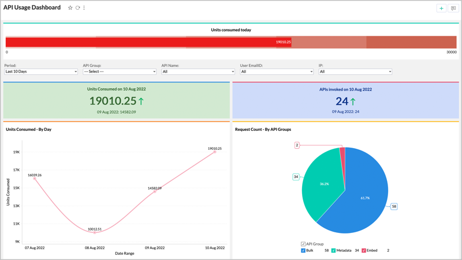The width and height of the screenshot is (462, 260).
Task: Click the refresh icon beside the title
Action: 77,8
